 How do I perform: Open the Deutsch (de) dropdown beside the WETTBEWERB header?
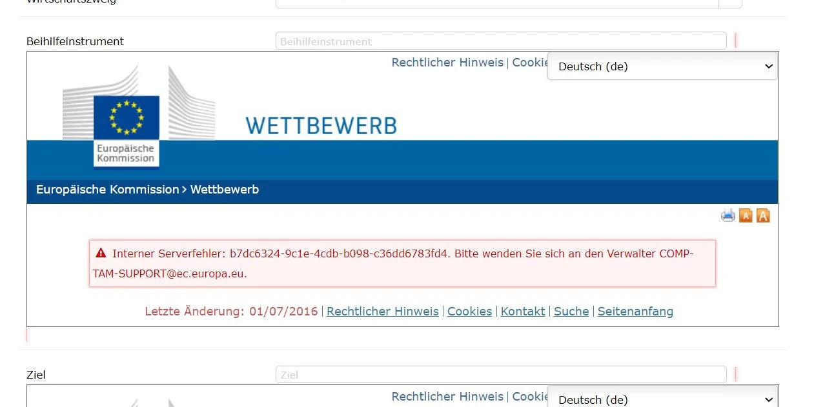[x=662, y=66]
